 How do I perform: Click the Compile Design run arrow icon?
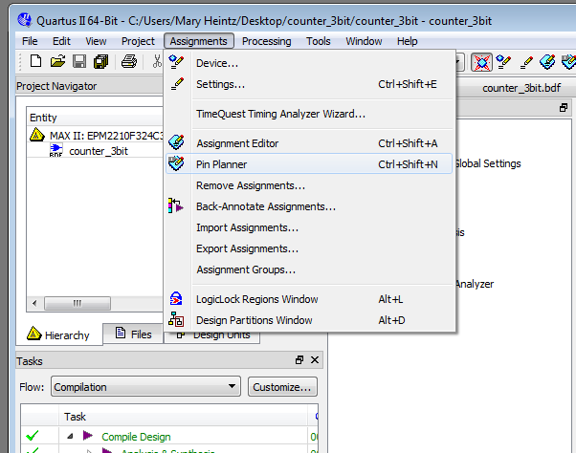(88, 436)
